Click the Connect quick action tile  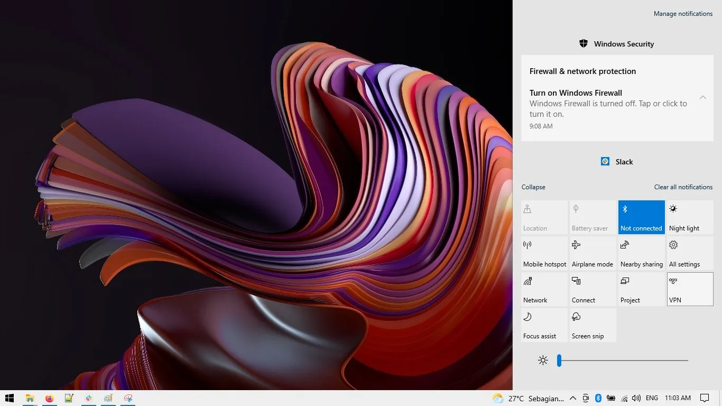(593, 289)
